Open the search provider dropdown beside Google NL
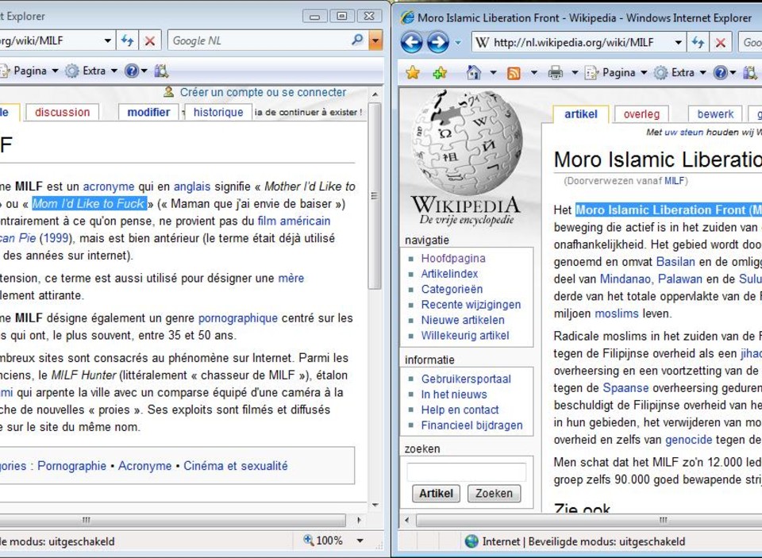Viewport: 762px width, 558px height. point(375,40)
